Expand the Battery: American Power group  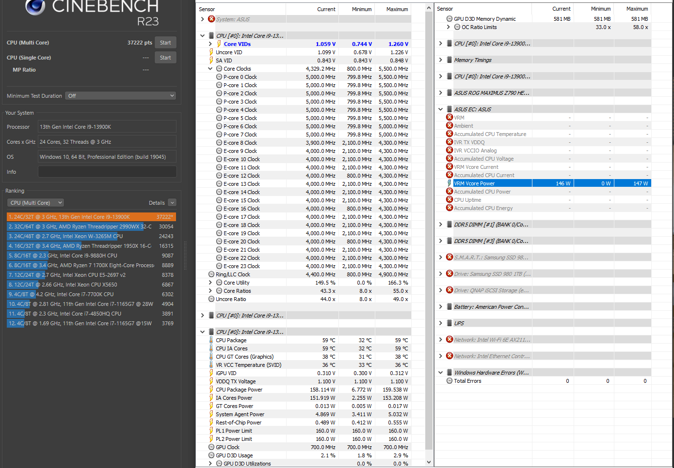(440, 307)
